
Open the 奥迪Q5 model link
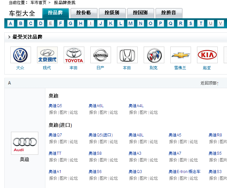55,106
